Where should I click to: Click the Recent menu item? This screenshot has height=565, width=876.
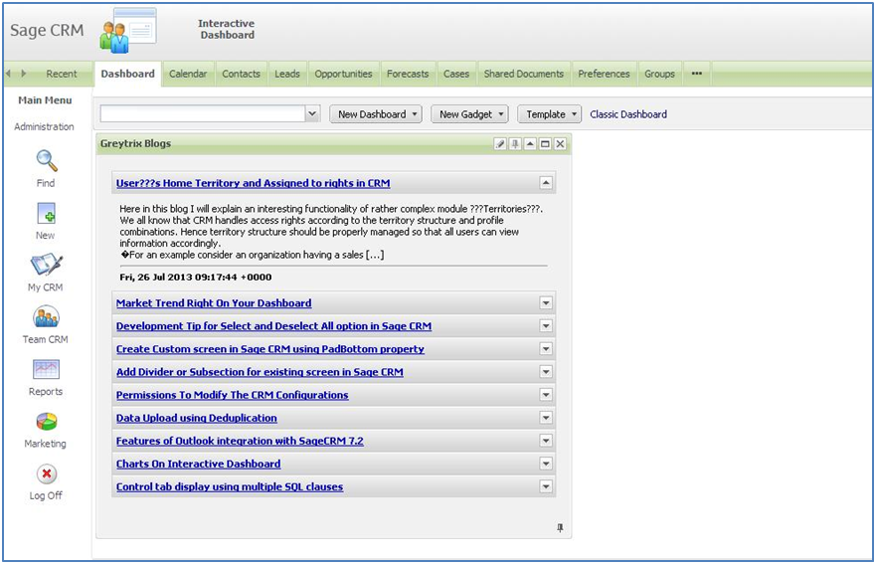62,74
